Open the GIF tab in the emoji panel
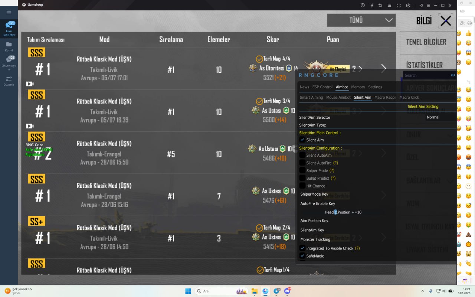Image resolution: width=475 pixels, height=297 pixels. coord(462,11)
